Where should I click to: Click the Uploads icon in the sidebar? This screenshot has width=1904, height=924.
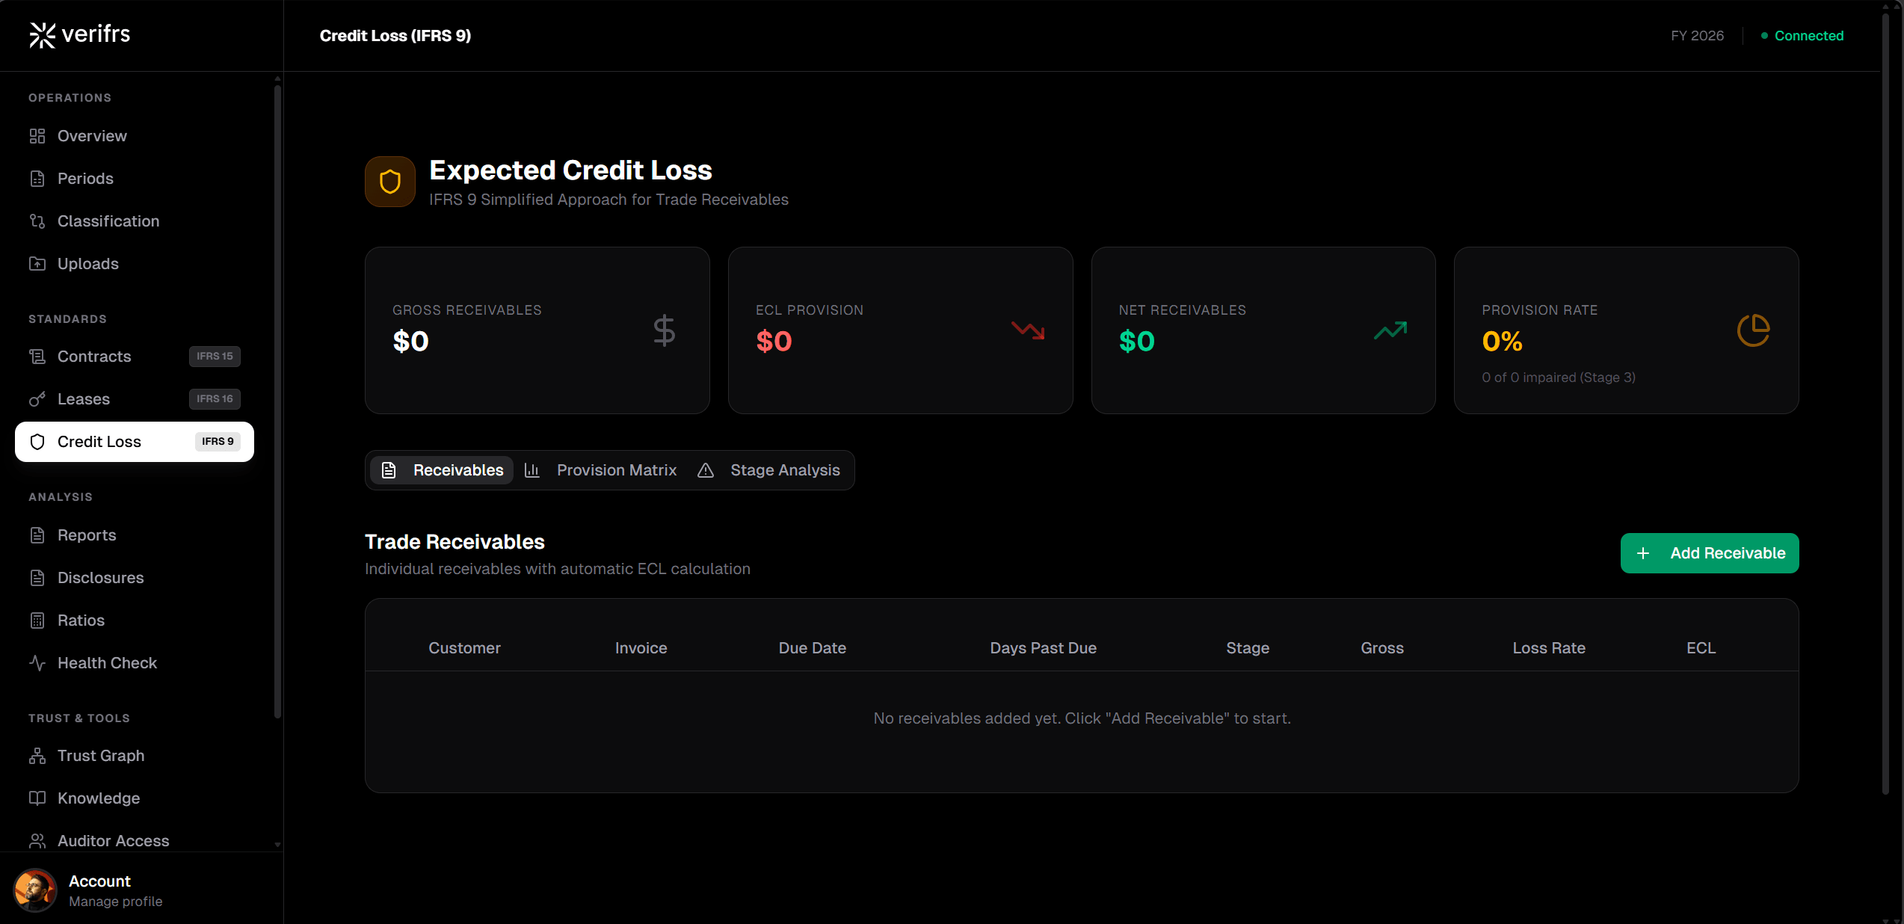(38, 263)
